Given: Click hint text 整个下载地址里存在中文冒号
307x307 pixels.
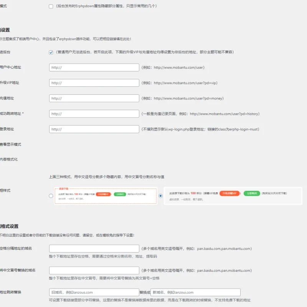Looking at the screenshot, I should pyautogui.click(x=104, y=278).
